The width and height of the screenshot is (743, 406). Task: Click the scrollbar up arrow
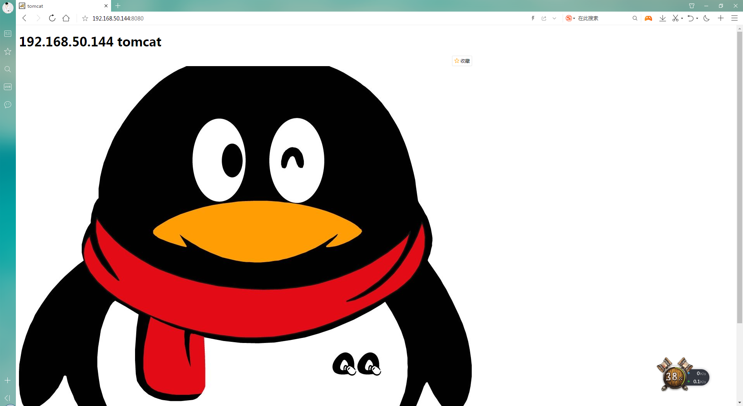(x=740, y=28)
